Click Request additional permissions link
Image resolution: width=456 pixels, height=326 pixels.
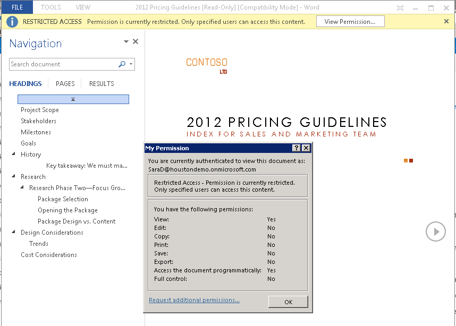194,300
